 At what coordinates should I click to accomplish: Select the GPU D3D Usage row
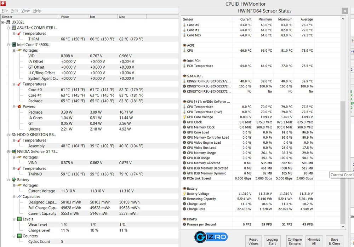pos(261,158)
